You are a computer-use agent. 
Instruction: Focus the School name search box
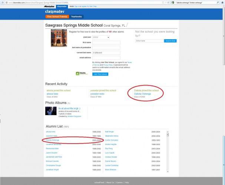point(149,41)
